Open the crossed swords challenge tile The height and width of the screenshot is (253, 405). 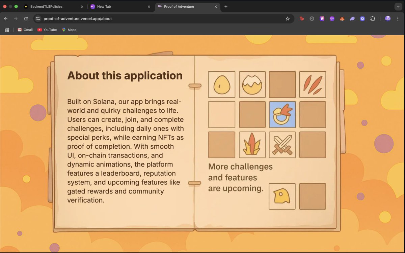pos(282,145)
